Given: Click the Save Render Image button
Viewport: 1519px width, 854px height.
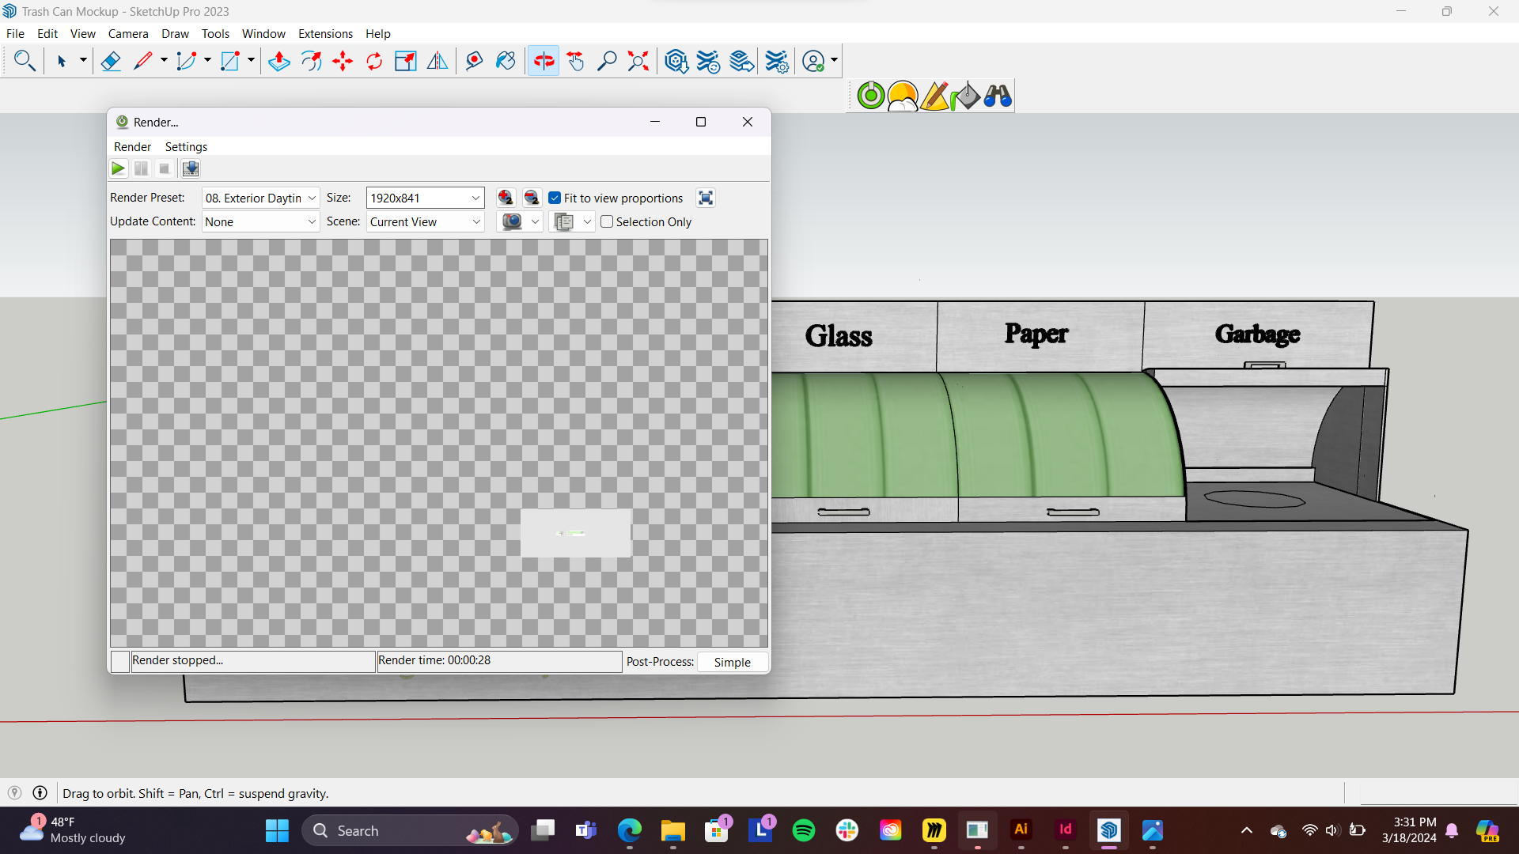Looking at the screenshot, I should coord(191,168).
